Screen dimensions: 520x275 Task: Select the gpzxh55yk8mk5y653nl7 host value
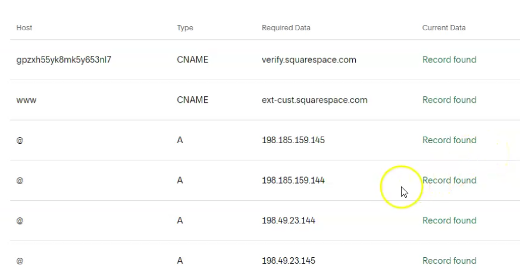coord(64,60)
